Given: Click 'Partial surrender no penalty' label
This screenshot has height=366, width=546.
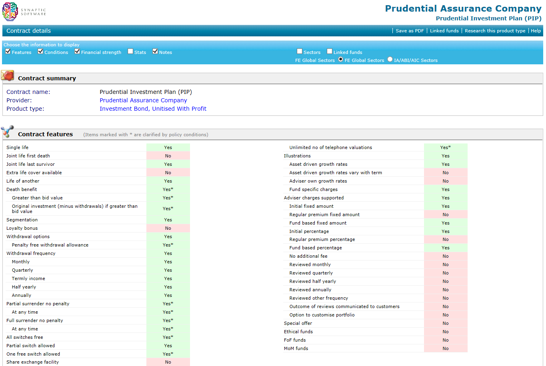Looking at the screenshot, I should click(38, 304).
